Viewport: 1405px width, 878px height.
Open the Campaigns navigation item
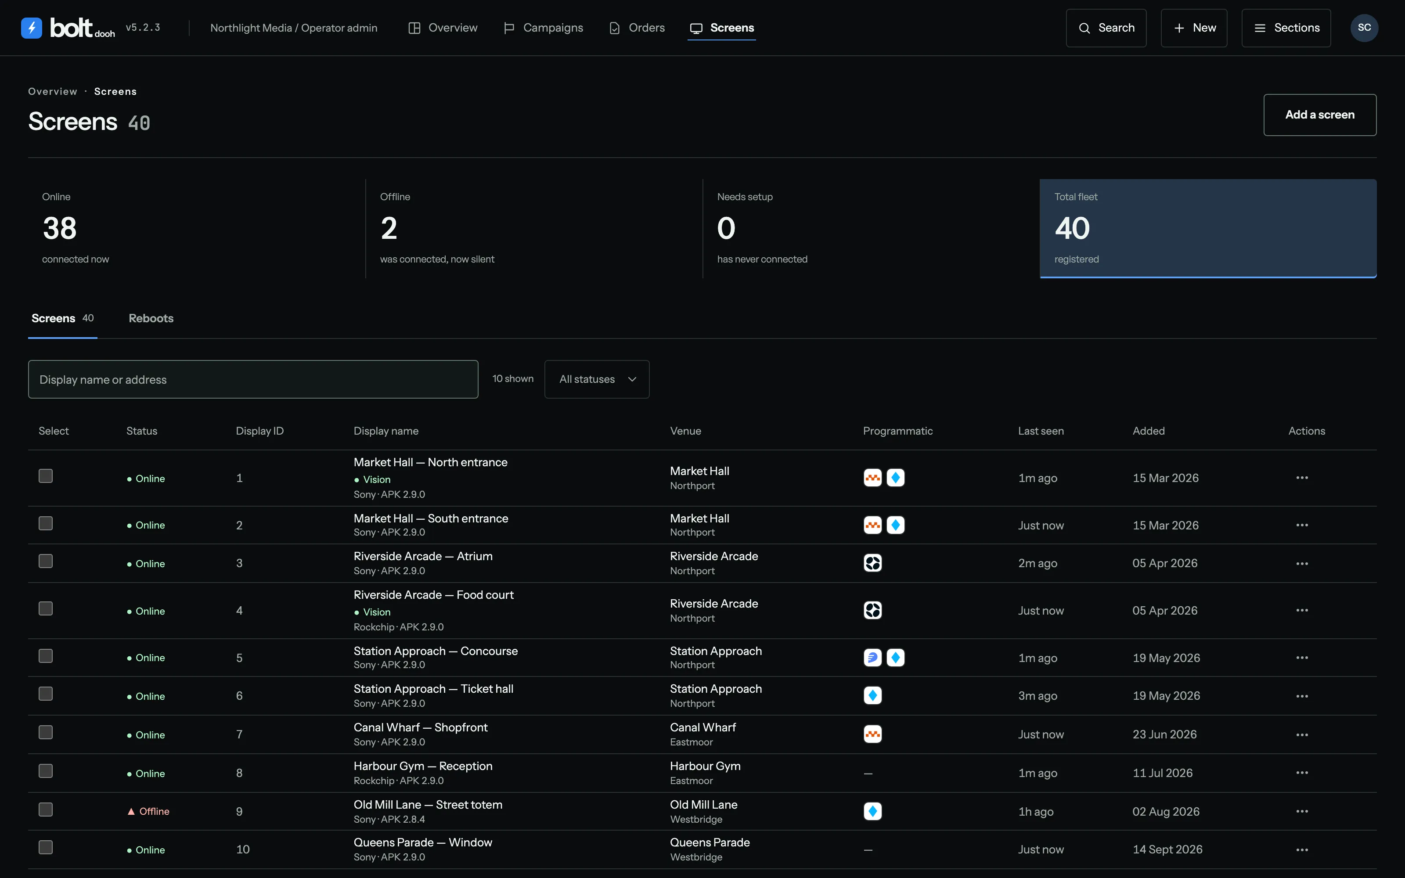(543, 28)
